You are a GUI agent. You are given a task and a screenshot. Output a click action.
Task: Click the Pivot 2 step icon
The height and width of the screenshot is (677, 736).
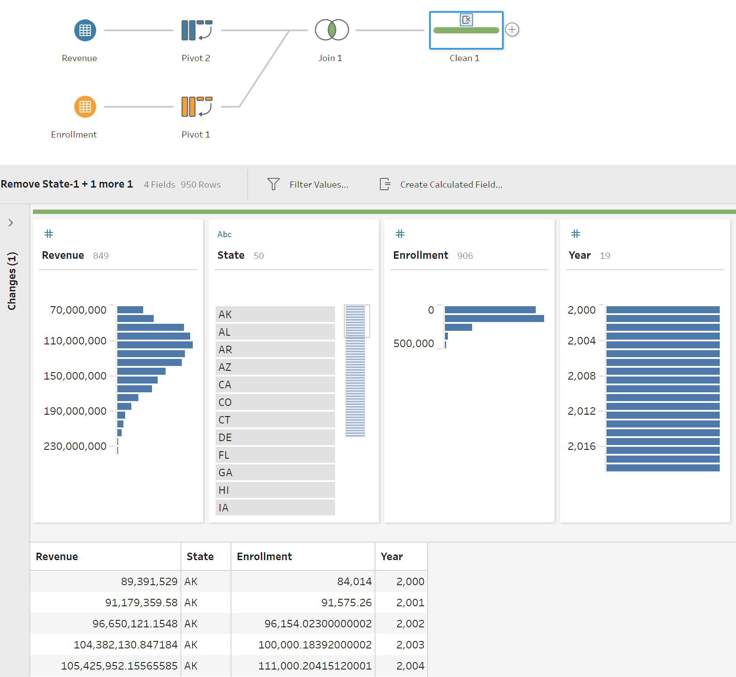[197, 30]
